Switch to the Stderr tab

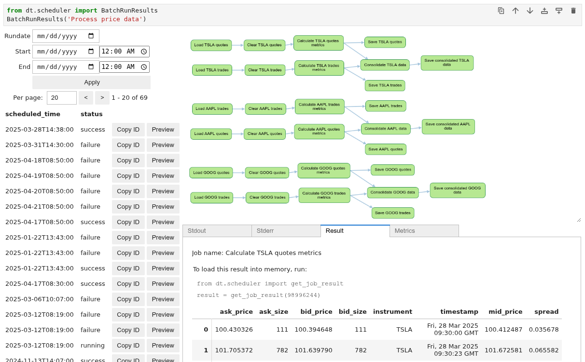[x=286, y=231]
